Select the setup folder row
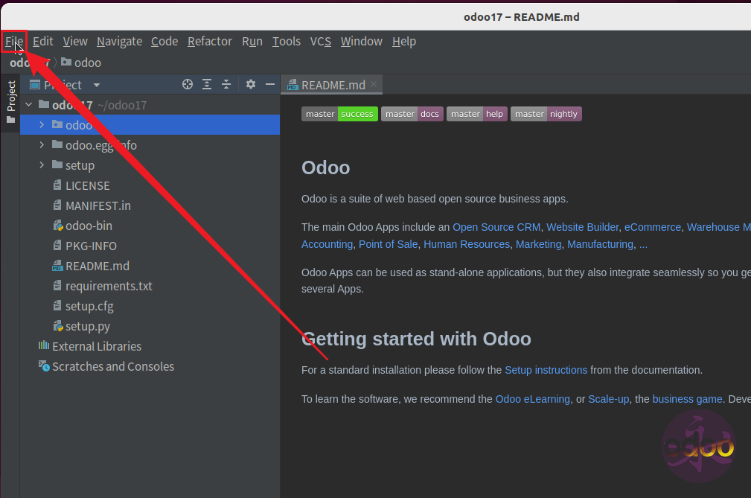This screenshot has width=751, height=498. coord(150,165)
